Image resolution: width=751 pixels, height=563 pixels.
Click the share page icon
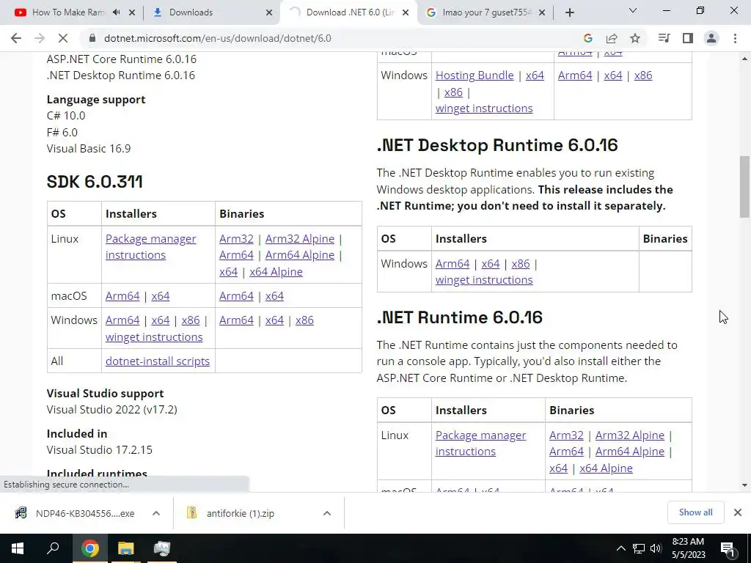coord(612,38)
